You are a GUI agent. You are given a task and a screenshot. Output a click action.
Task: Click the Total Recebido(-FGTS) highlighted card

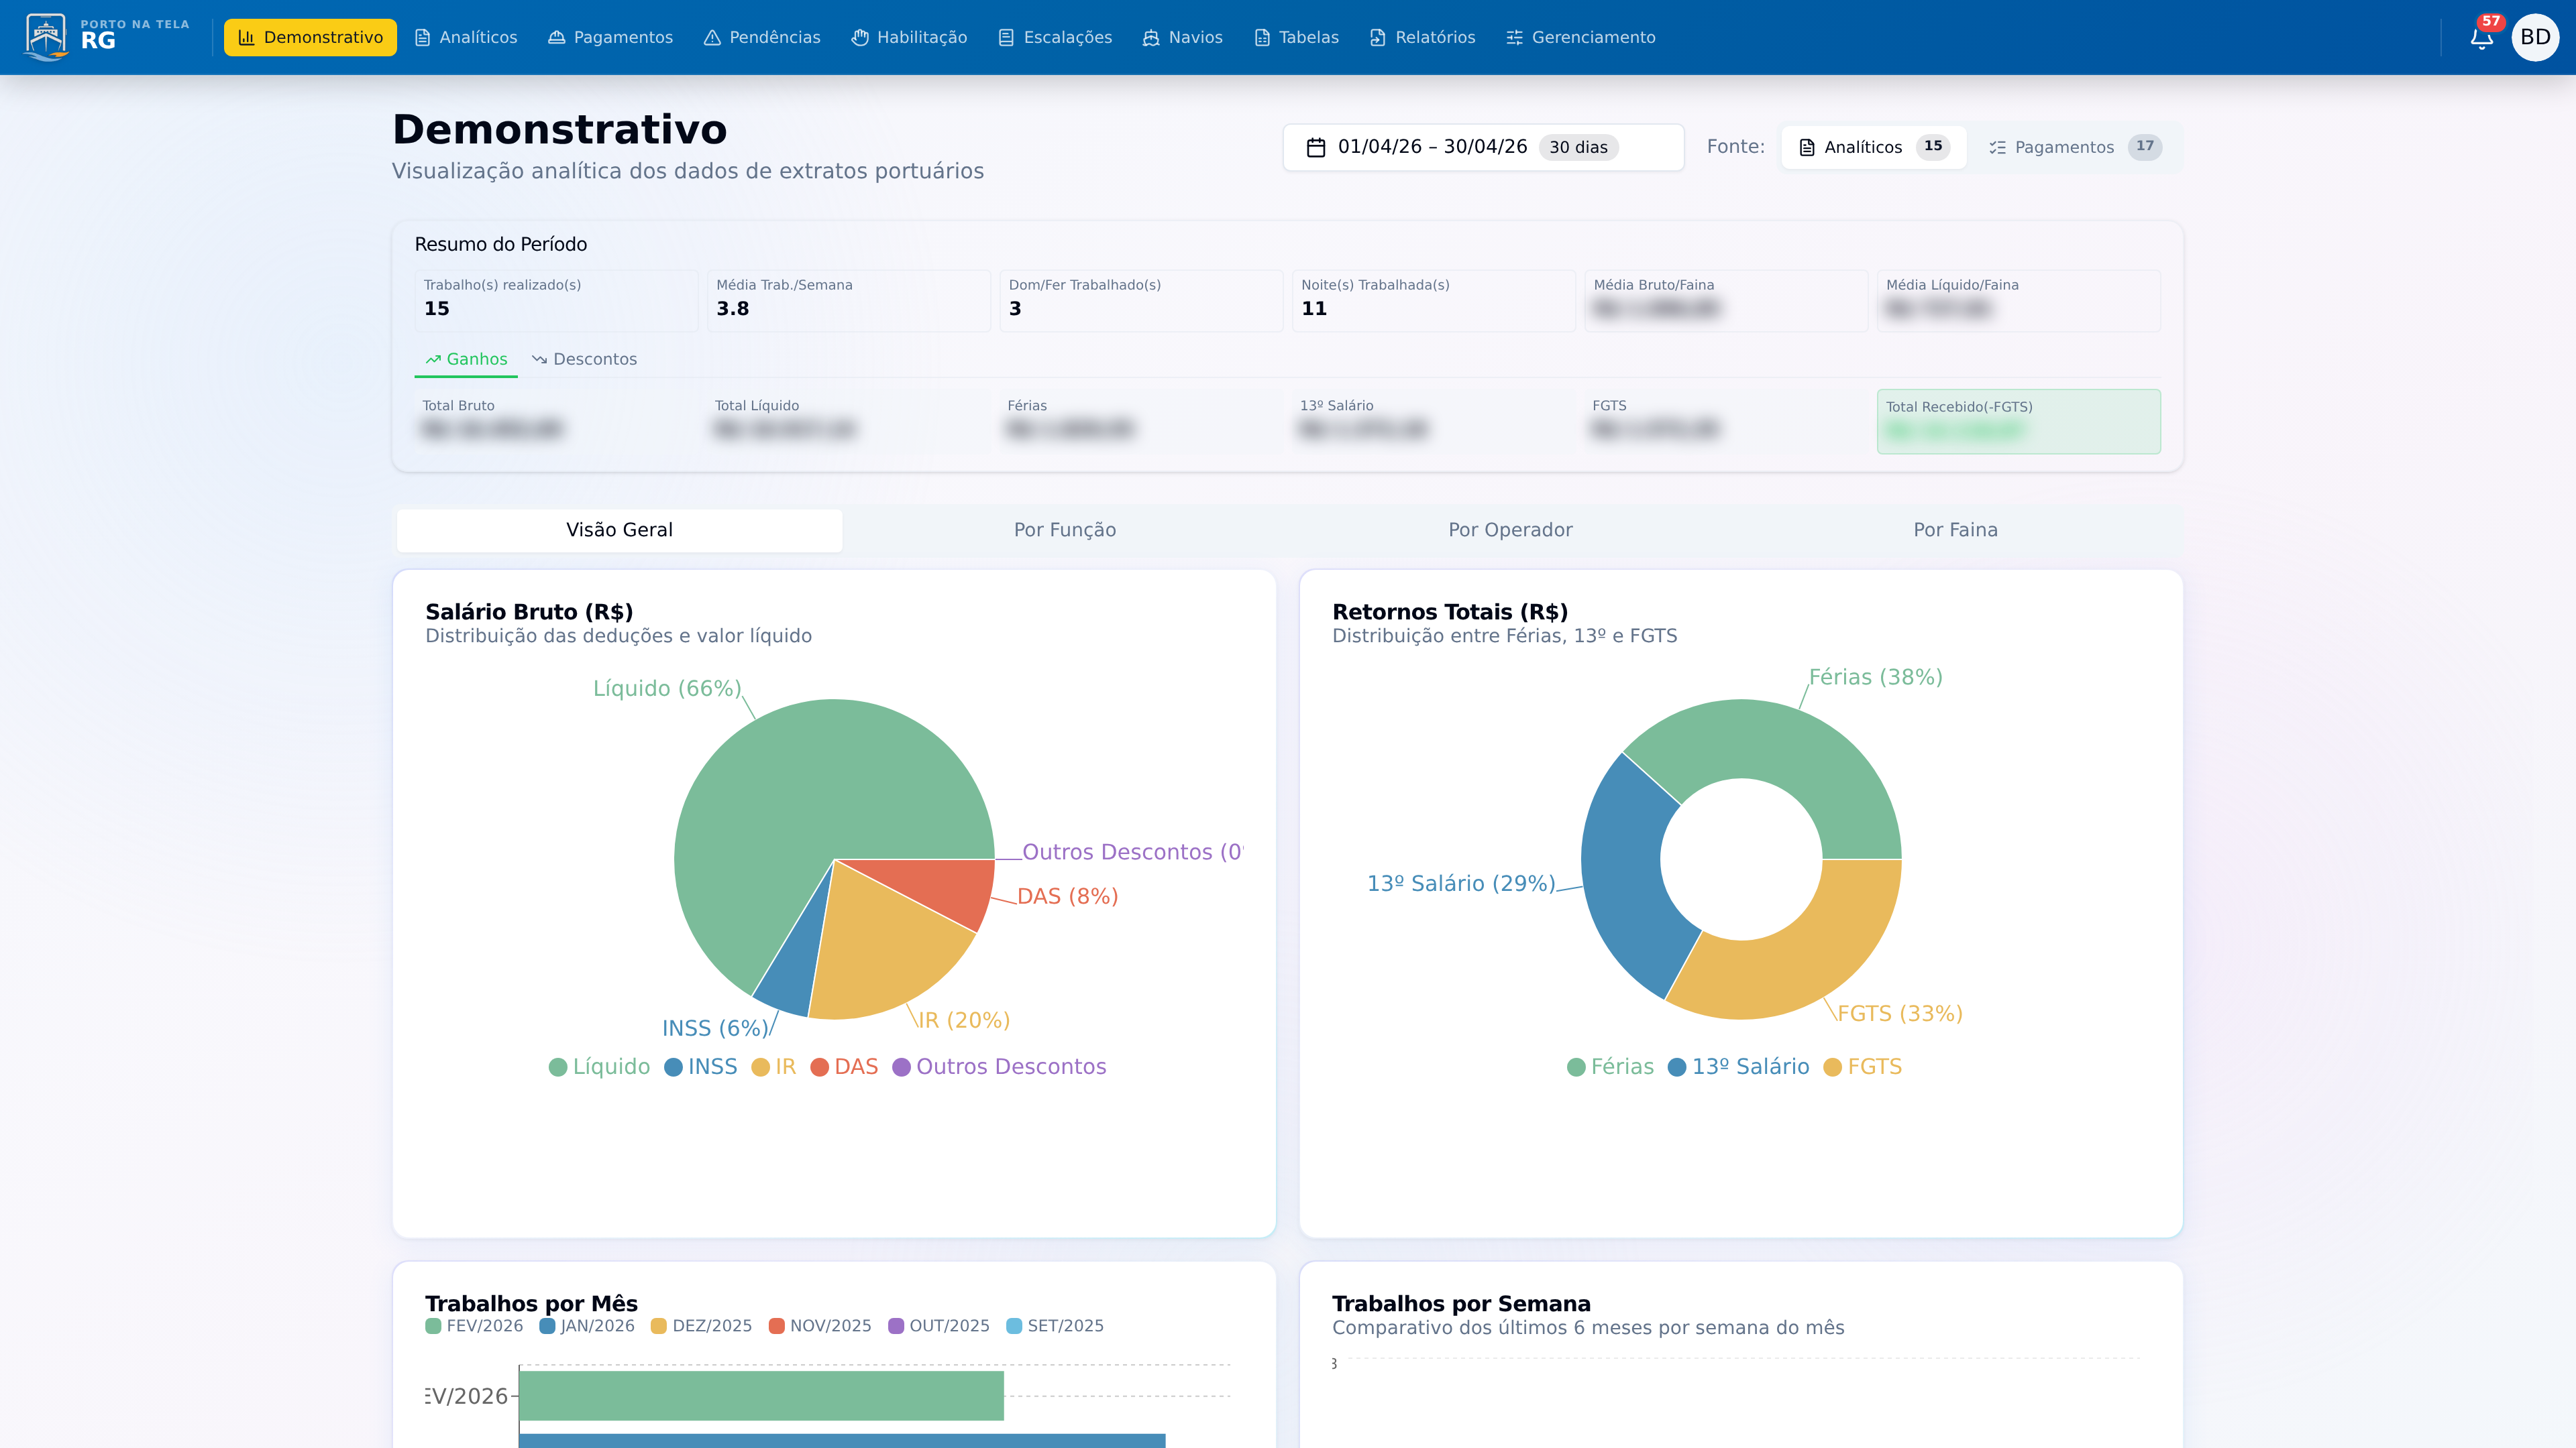pyautogui.click(x=2018, y=421)
